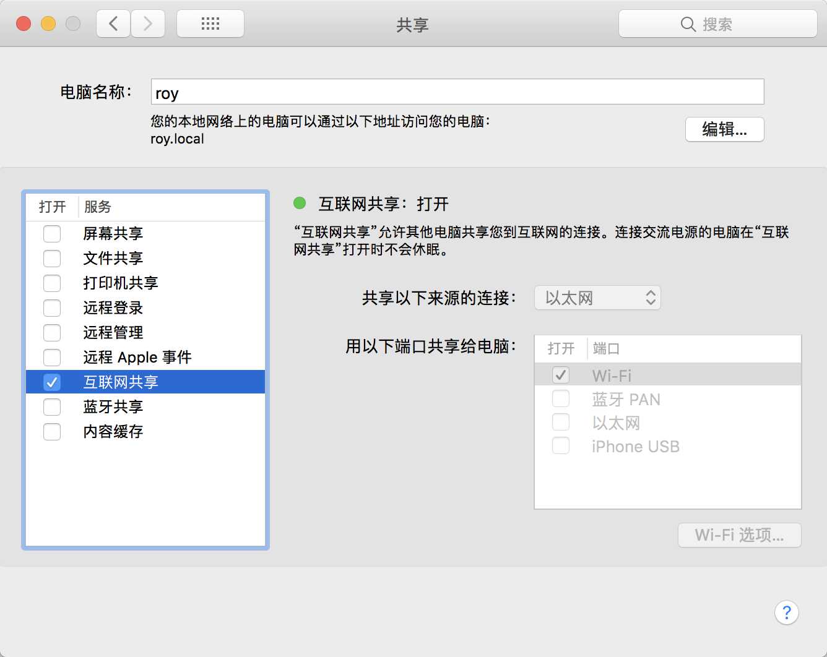Enable the 屏幕共享 checkbox
The height and width of the screenshot is (657, 827).
coord(52,234)
